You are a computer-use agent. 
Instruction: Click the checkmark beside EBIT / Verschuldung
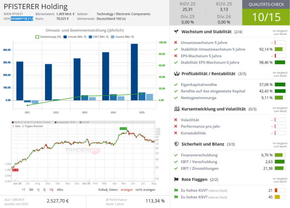[176, 162]
